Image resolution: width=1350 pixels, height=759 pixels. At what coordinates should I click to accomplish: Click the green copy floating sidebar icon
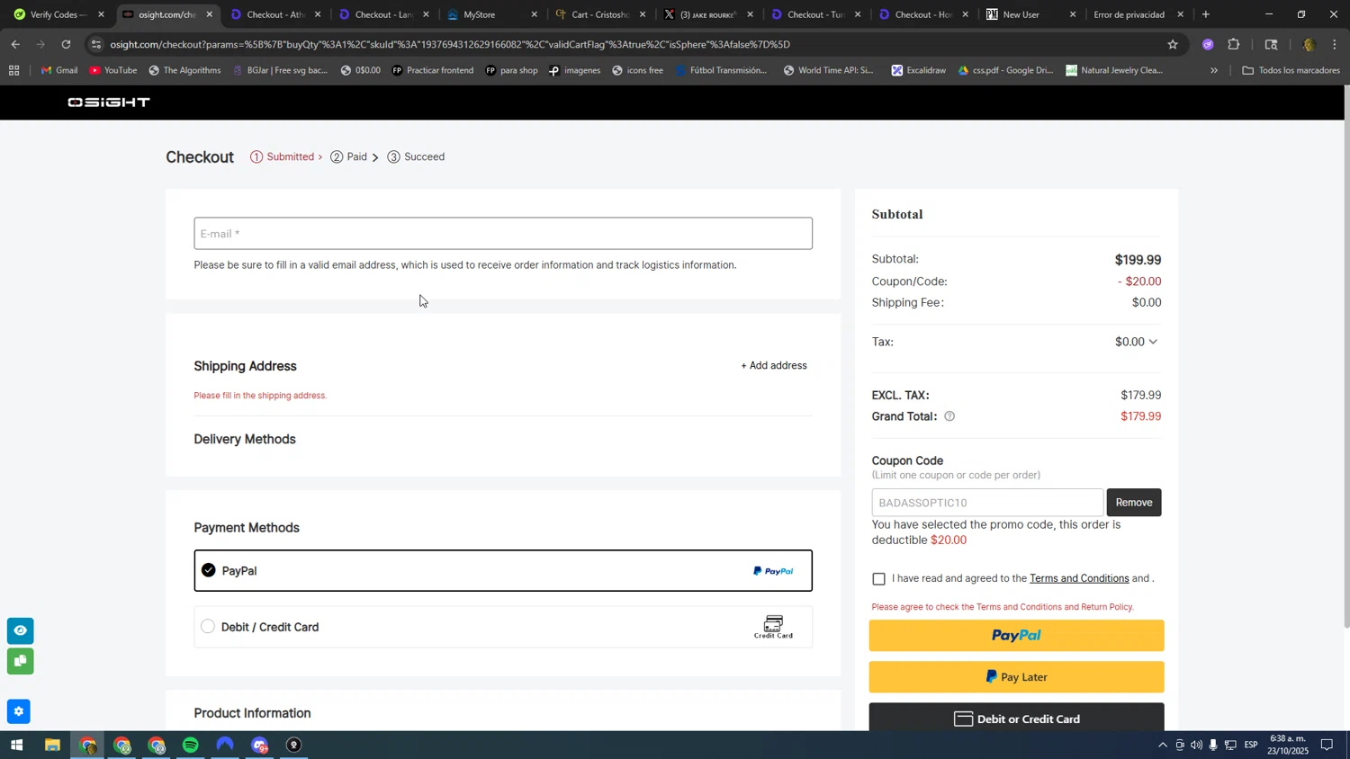tap(20, 662)
